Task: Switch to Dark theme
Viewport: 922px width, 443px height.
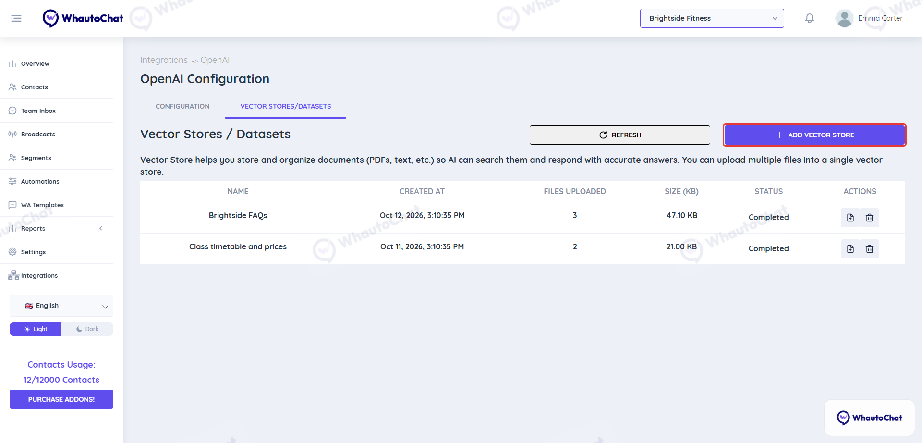Action: coord(87,329)
